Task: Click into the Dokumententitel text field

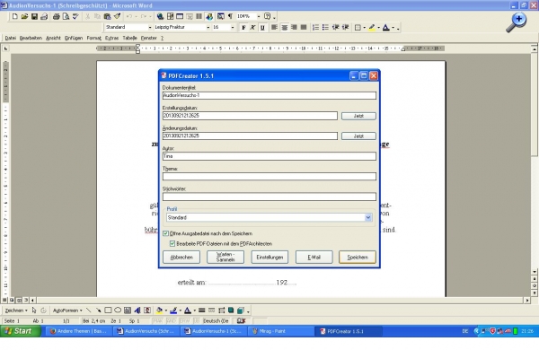Action: coord(269,95)
